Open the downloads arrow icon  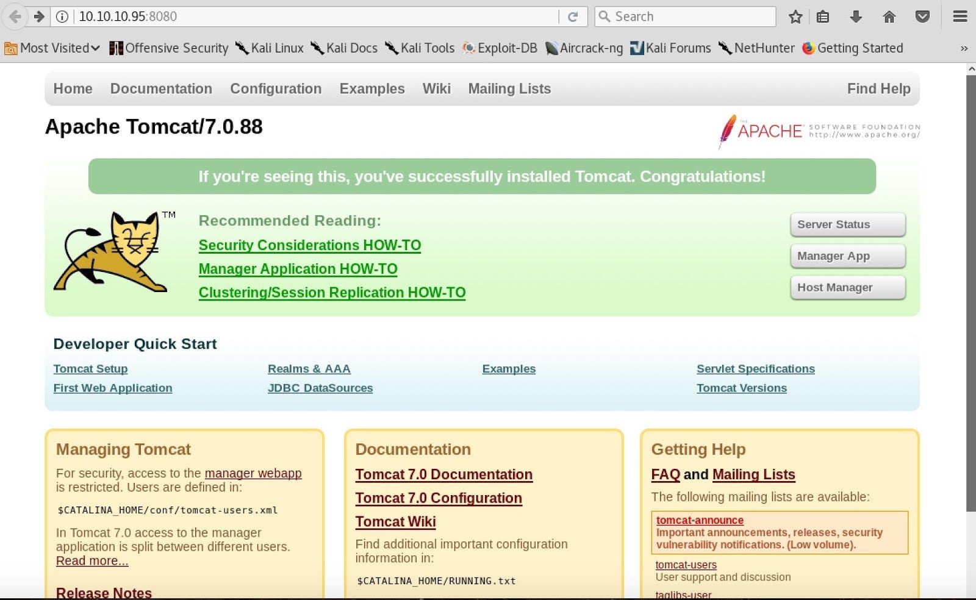point(856,16)
